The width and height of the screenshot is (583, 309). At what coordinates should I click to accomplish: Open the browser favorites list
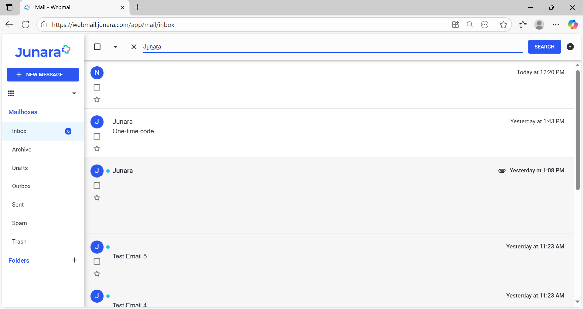point(523,25)
